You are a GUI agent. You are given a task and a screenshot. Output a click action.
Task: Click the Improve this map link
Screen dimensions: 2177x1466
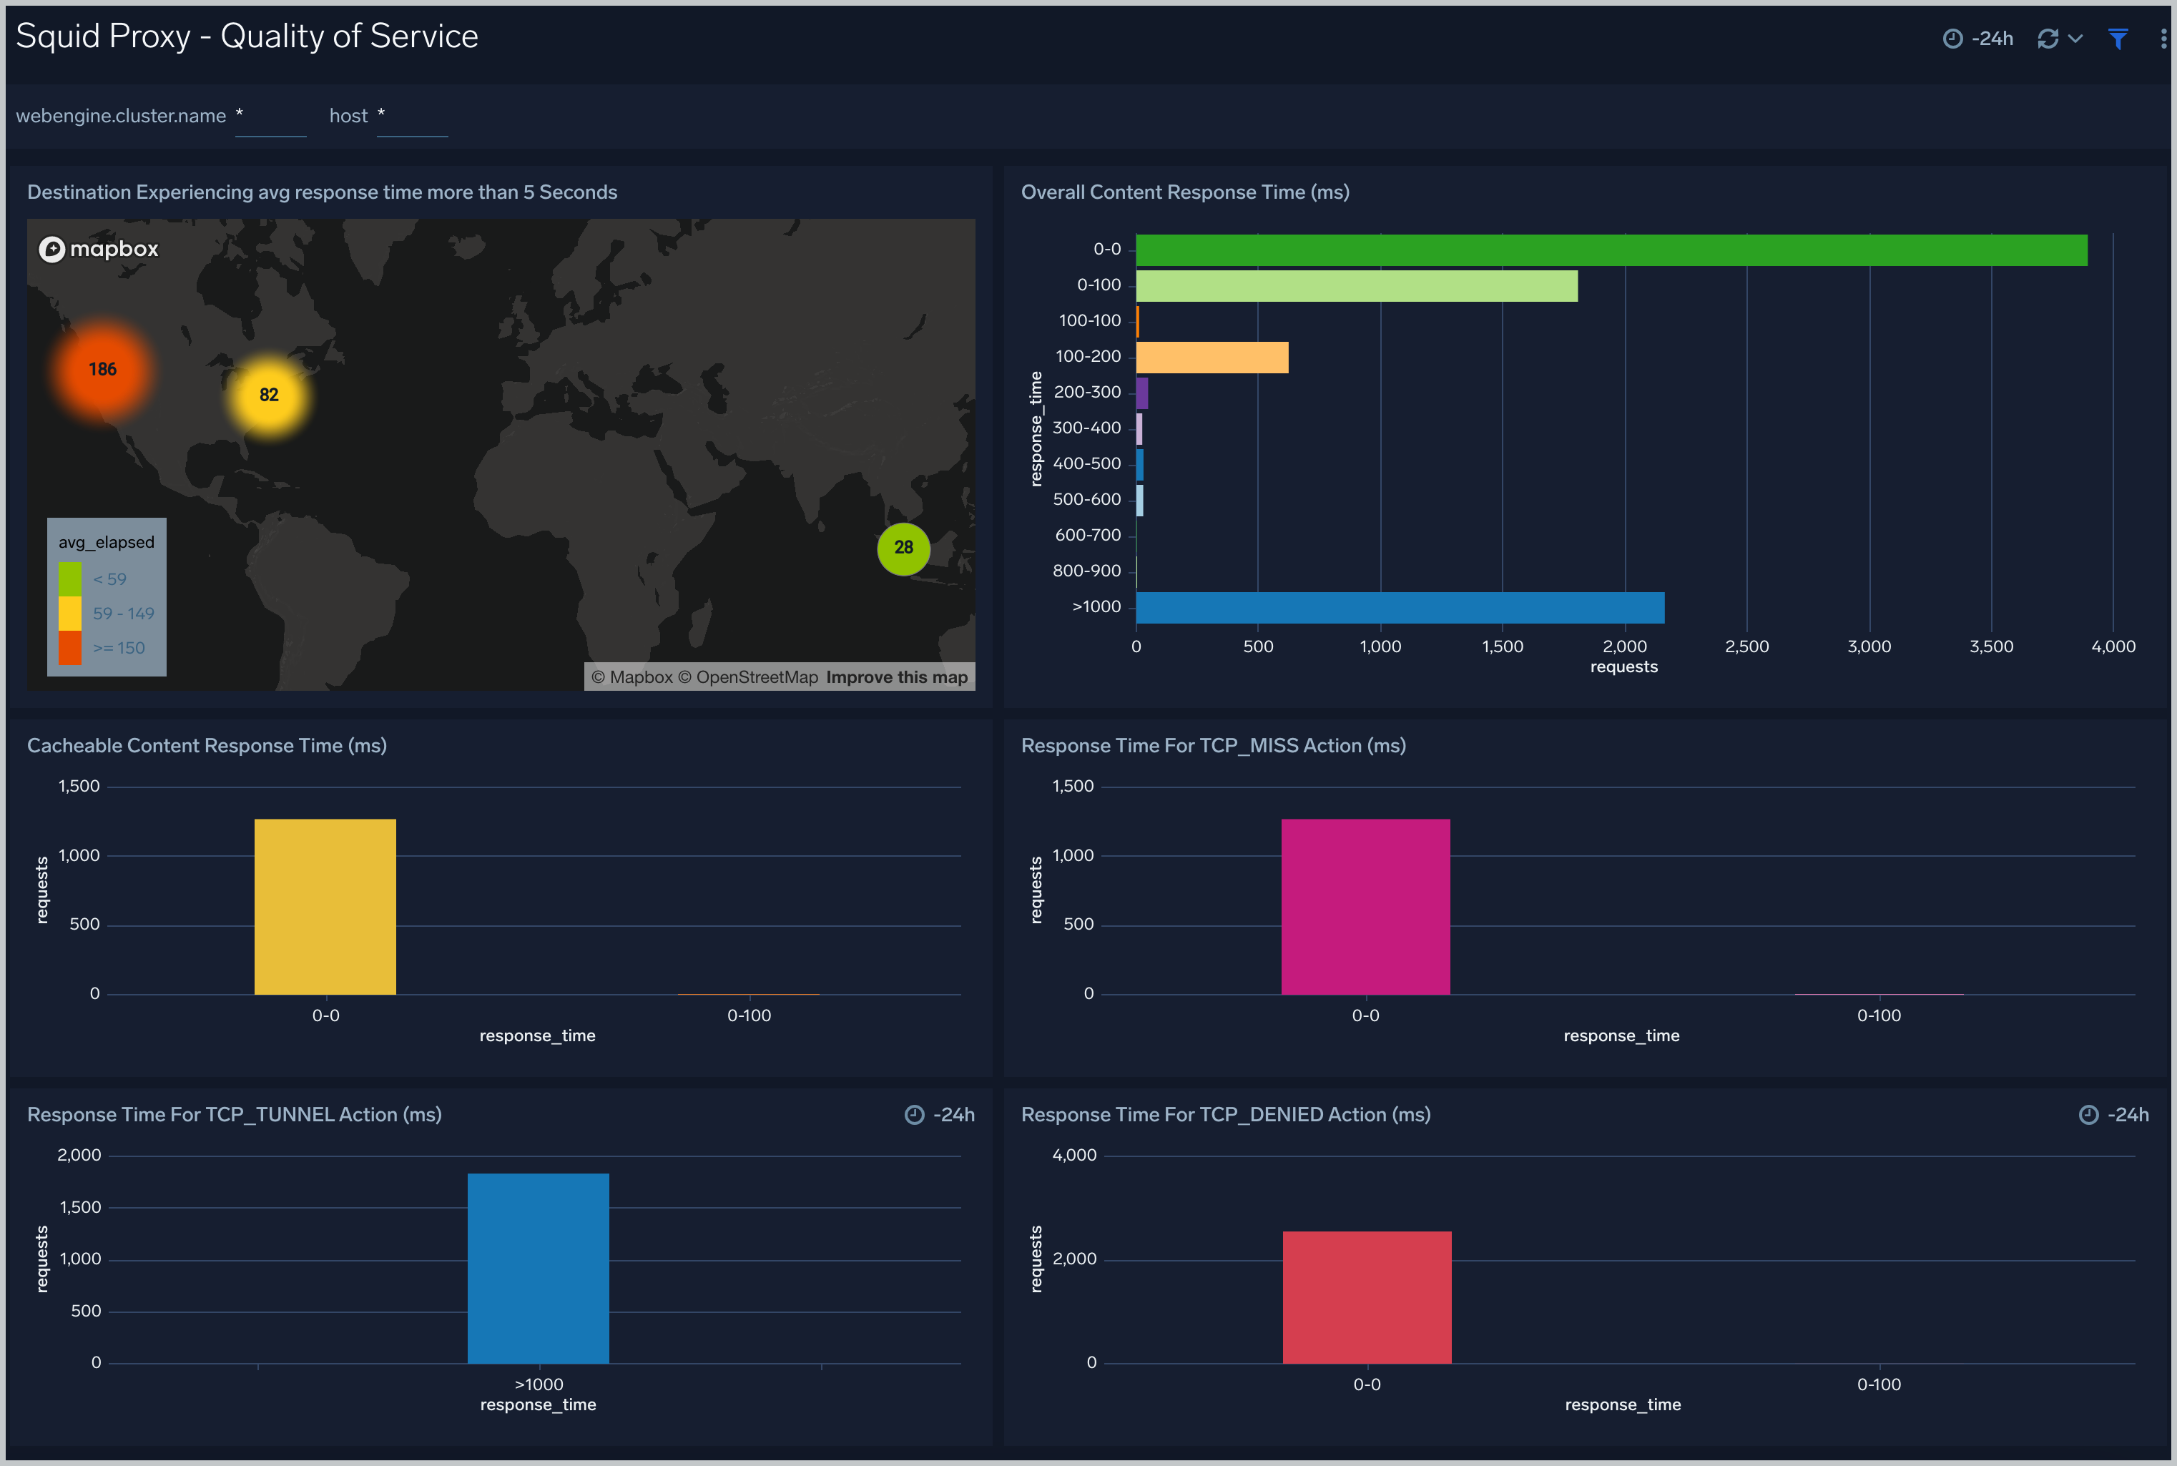[x=896, y=677]
